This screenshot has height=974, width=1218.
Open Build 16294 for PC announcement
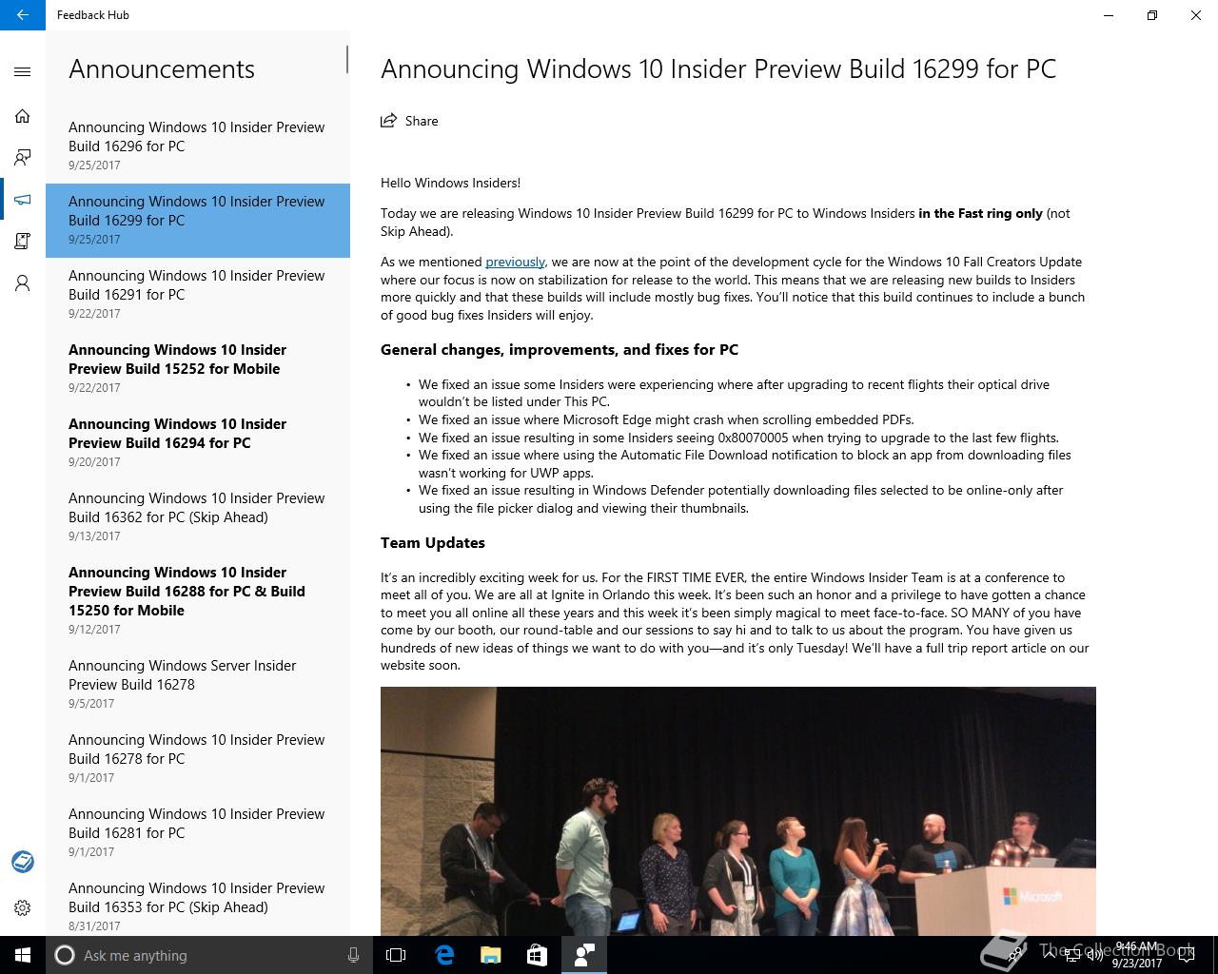point(198,443)
